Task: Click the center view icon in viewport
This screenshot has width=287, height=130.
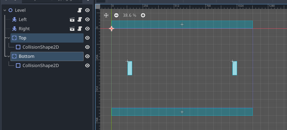Action: click(106, 15)
